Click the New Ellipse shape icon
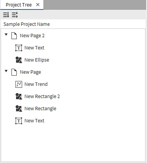The height and width of the screenshot is (163, 147). pyautogui.click(x=19, y=60)
